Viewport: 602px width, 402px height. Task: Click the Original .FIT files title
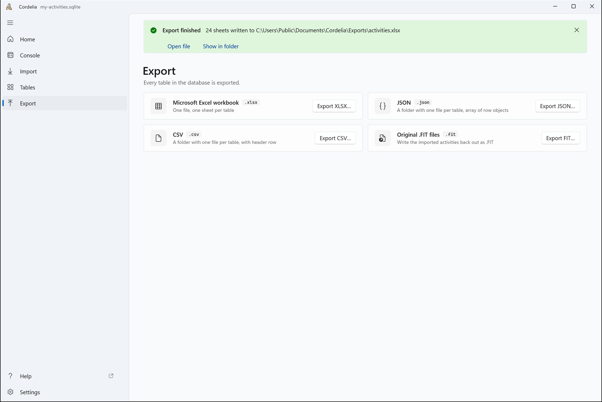tap(418, 135)
